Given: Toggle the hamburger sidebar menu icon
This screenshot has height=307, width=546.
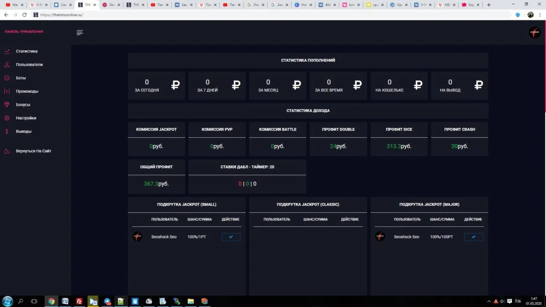Looking at the screenshot, I should coord(80,32).
